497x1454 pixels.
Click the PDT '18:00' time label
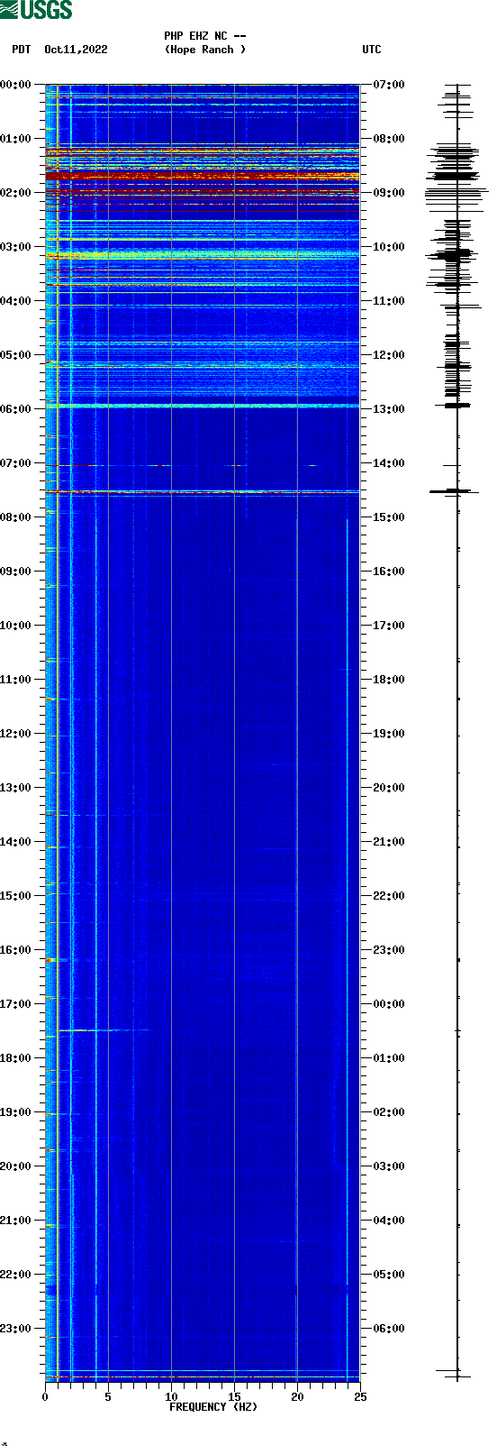(15, 1058)
